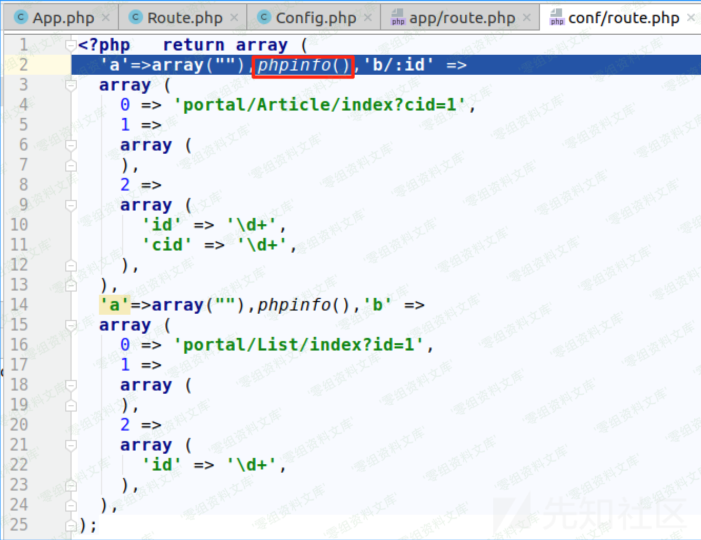Close the conf/route.php tab

tap(691, 17)
